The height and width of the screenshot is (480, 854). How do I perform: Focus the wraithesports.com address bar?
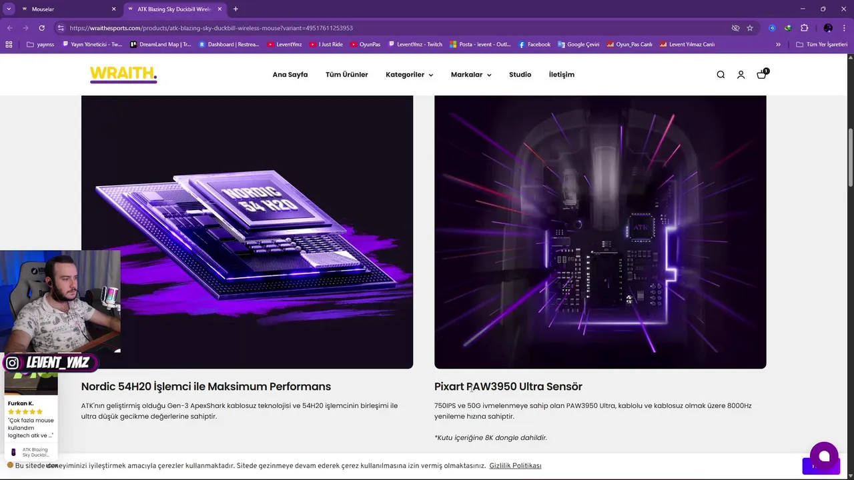tap(394, 28)
